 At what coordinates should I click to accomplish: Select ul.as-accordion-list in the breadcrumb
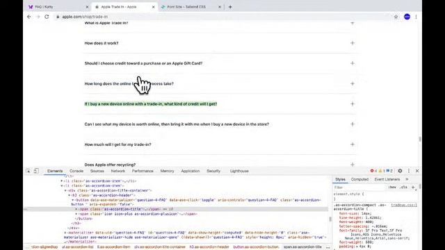(77, 247)
